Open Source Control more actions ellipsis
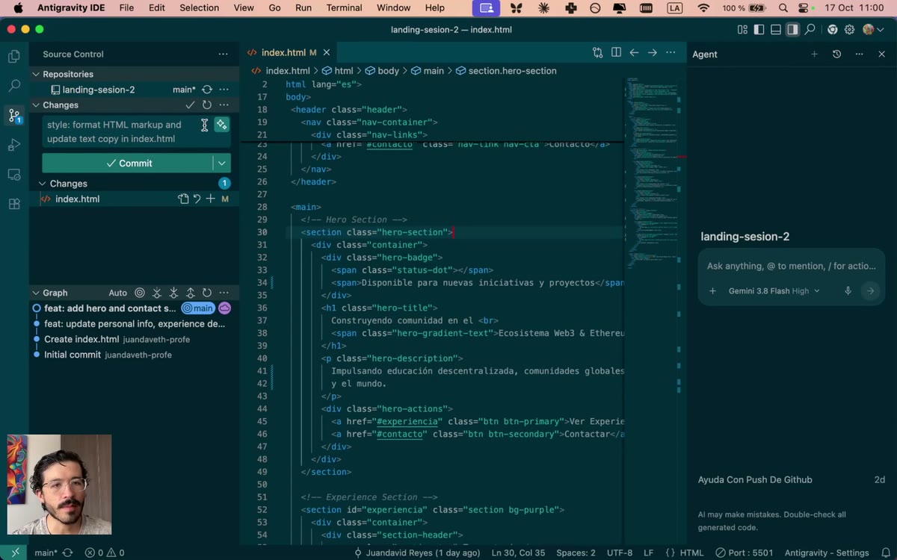Viewport: 897px width, 560px height. point(223,55)
